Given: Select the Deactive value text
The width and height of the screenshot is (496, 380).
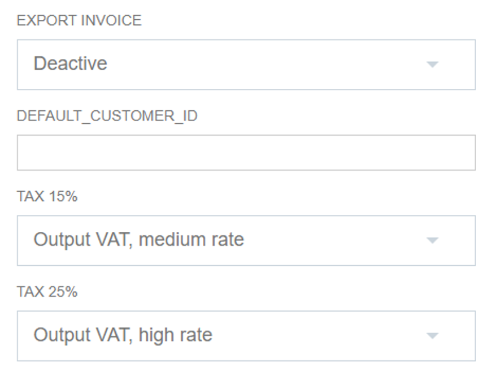Looking at the screenshot, I should coord(71,63).
